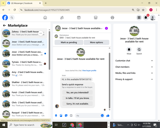This screenshot has height=128, width=160.
Task: Choose a GIF icon in composer
Action: (71, 116)
